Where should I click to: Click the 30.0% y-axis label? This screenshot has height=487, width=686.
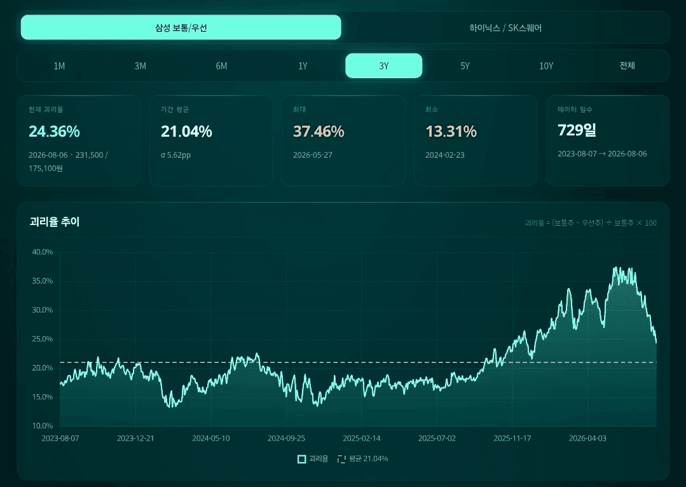(x=43, y=310)
